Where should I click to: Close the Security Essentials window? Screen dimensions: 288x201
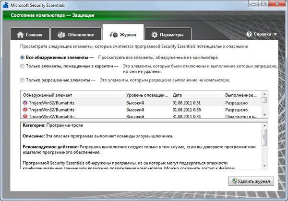coord(277,4)
